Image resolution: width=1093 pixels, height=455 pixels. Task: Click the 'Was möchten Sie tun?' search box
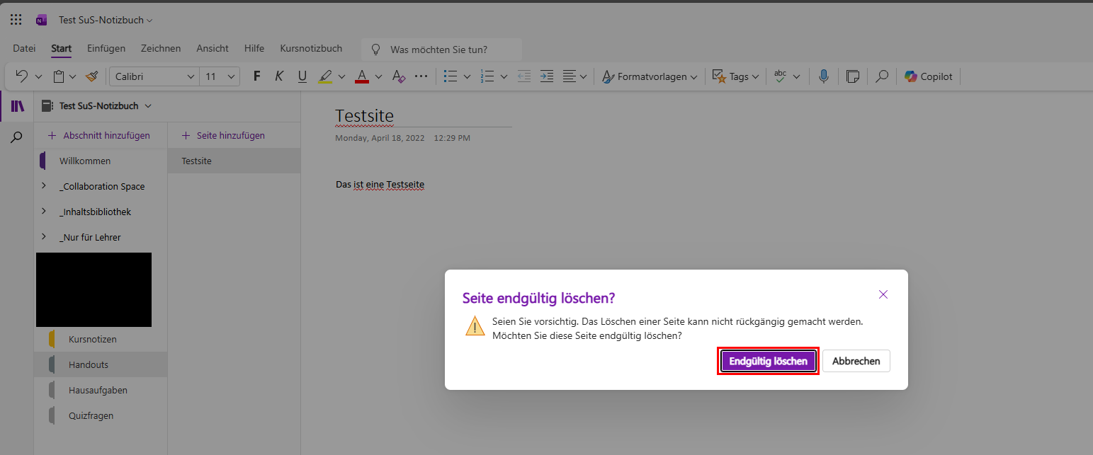(441, 50)
